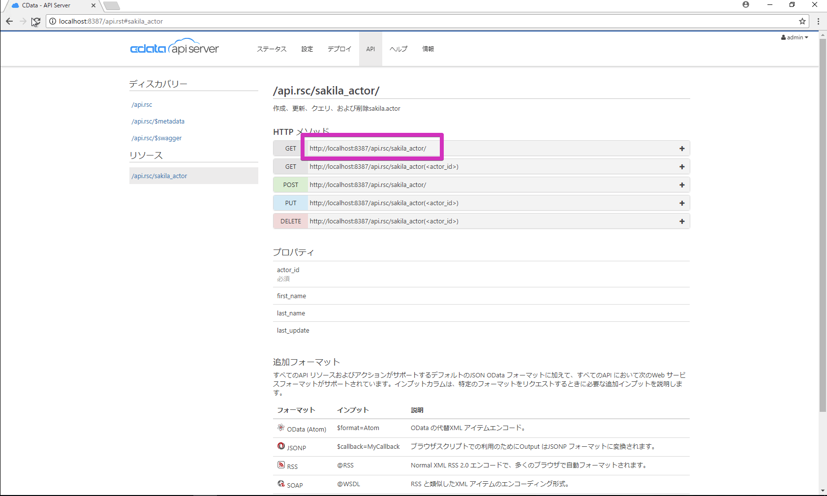Image resolution: width=827 pixels, height=496 pixels.
Task: Expand the POST sakila_actor method details
Action: tap(682, 185)
